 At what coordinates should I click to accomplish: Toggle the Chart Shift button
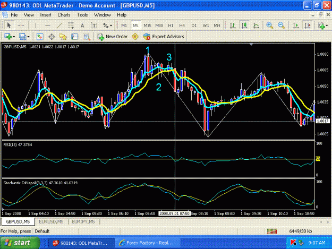pyautogui.click(x=308, y=25)
